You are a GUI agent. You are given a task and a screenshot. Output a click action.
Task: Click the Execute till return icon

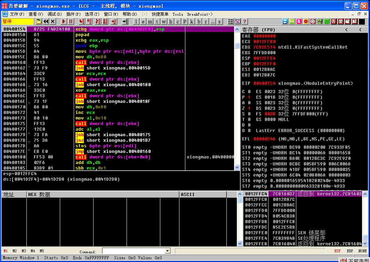point(114,22)
